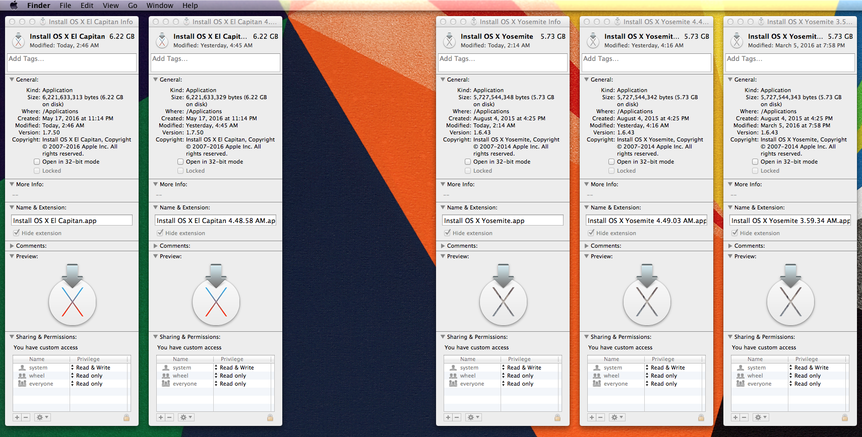862x437 pixels.
Task: Click header app icon in Yosemite 3.59.34 AM window
Action: 736,40
